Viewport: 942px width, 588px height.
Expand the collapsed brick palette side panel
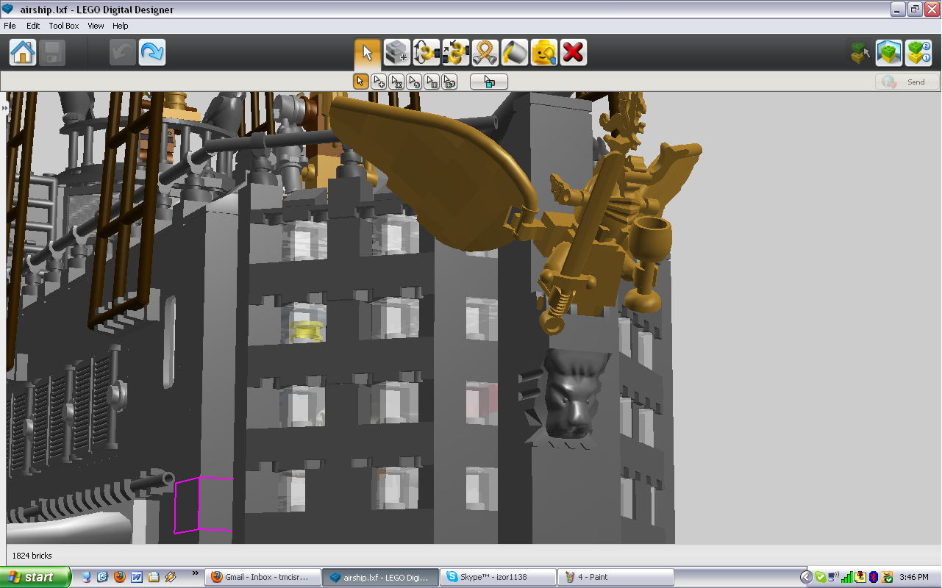tap(4, 108)
